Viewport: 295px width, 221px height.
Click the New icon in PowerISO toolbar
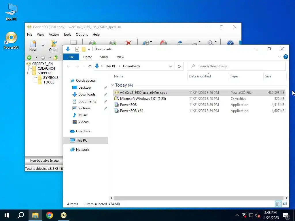click(x=33, y=44)
